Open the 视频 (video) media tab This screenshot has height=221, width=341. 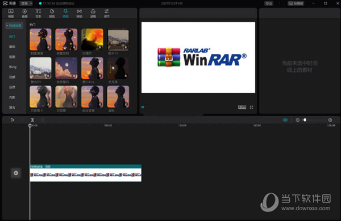[x=11, y=13]
